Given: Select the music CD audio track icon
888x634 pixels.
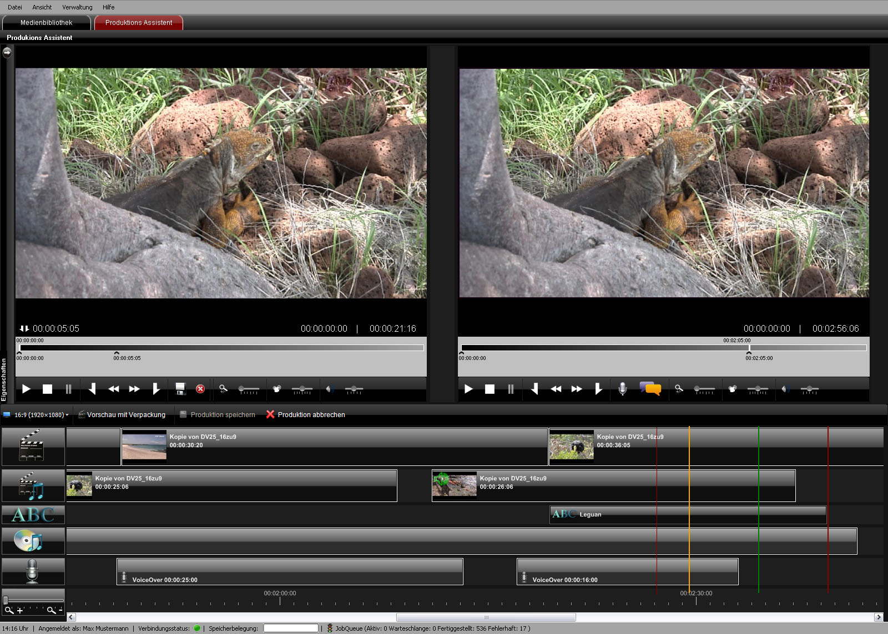Looking at the screenshot, I should tap(33, 541).
